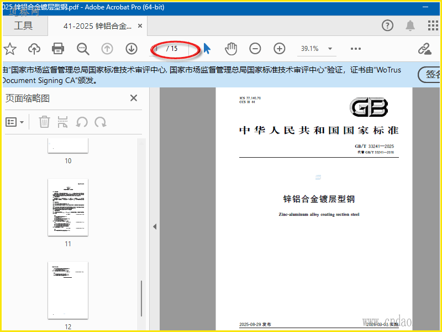Image resolution: width=442 pixels, height=332 pixels.
Task: Delete selected pages with trash icon
Action: tap(44, 122)
